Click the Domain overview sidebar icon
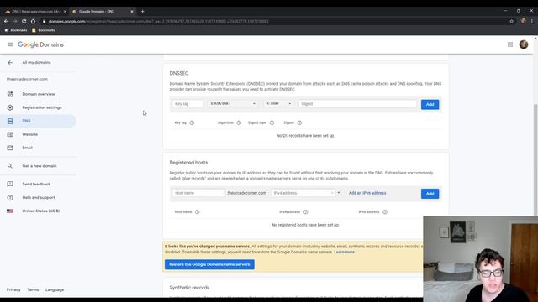 pos(10,94)
